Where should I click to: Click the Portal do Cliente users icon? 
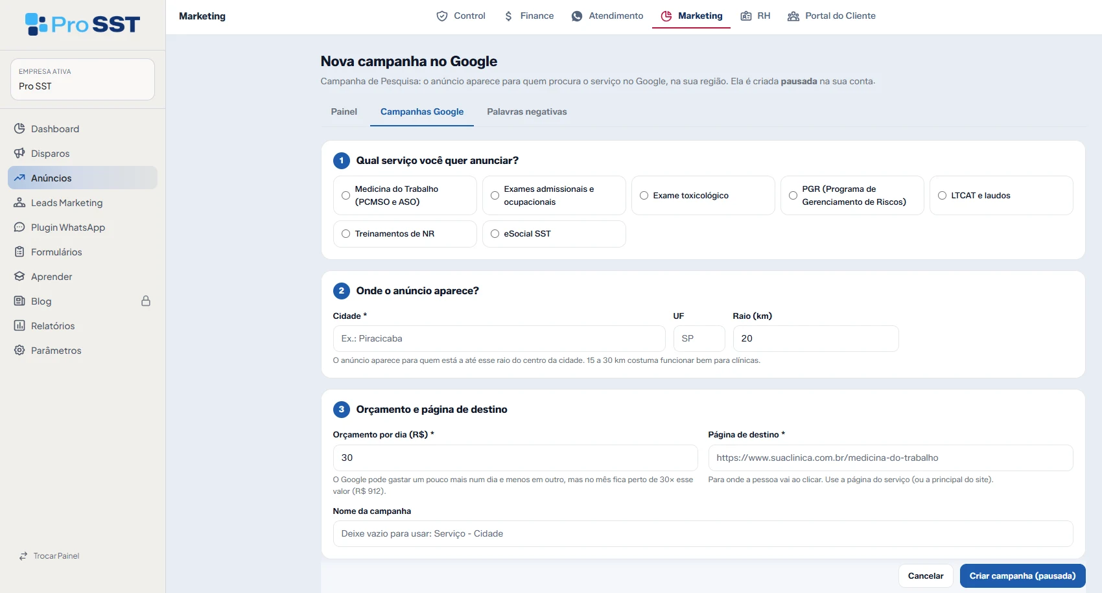793,16
